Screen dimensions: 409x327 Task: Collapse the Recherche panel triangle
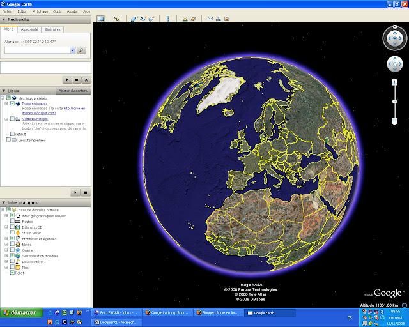point(4,20)
